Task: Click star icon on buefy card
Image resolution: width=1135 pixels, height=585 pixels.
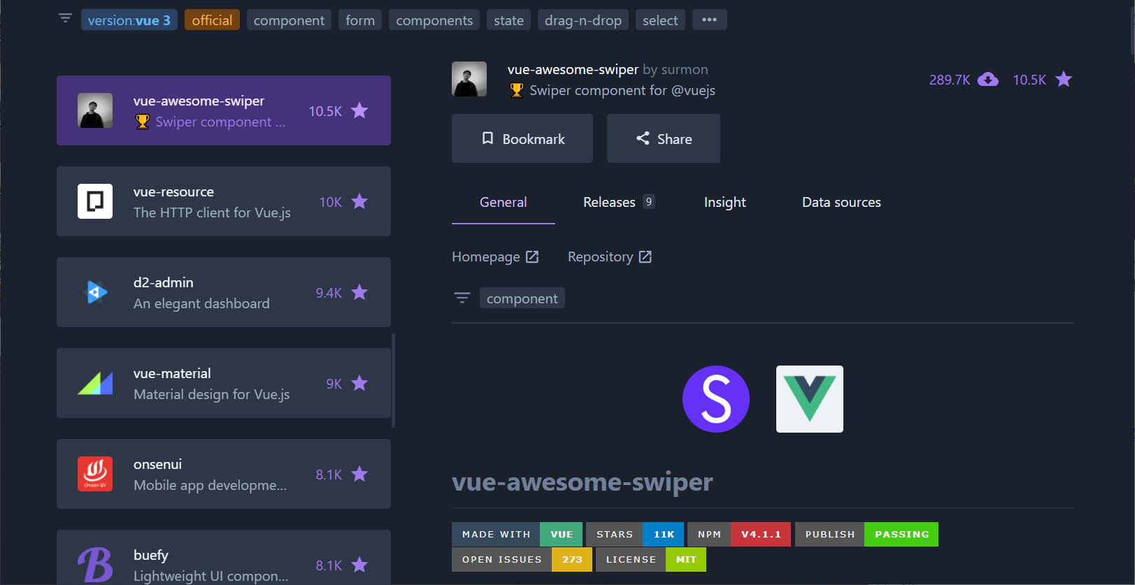Action: point(359,565)
